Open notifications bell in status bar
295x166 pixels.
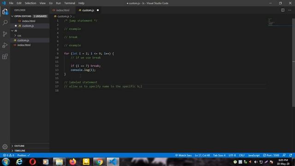click(290, 155)
